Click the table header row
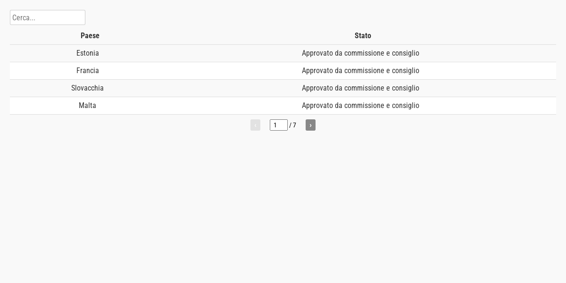This screenshot has width=566, height=283. (x=283, y=36)
